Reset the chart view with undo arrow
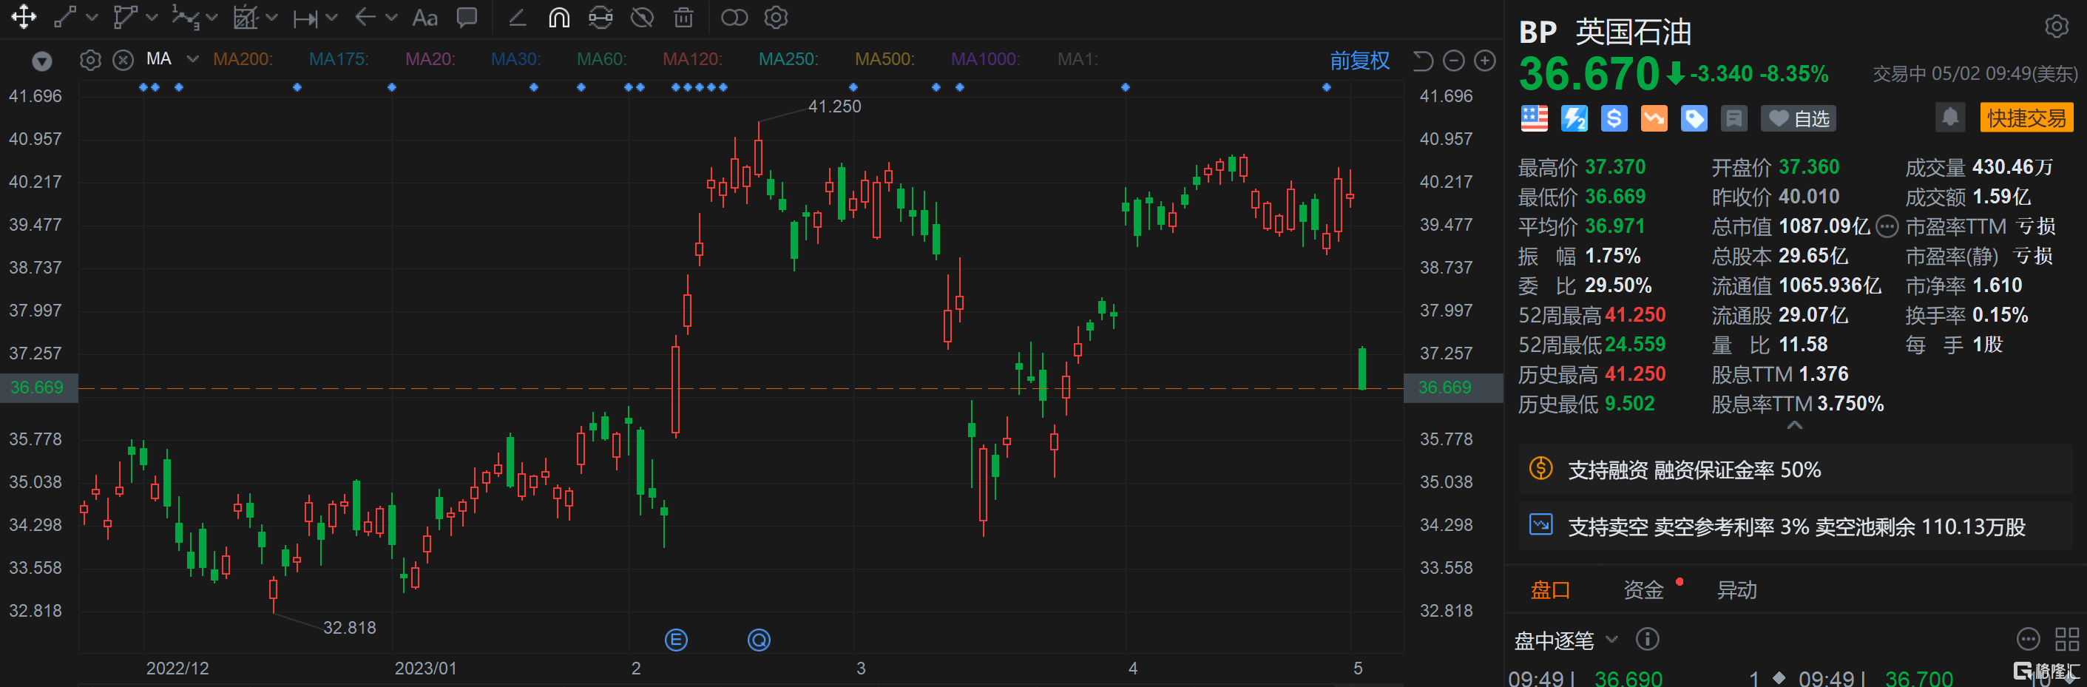The width and height of the screenshot is (2087, 687). pos(1423,61)
